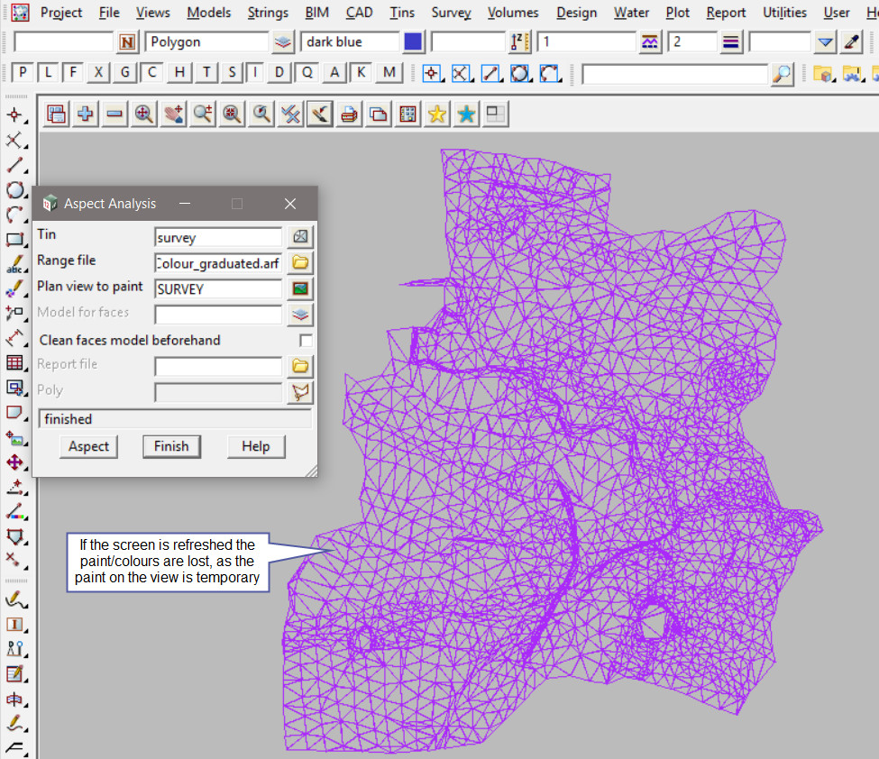Click the zoom-in plus icon in view toolbar
This screenshot has width=879, height=759.
tap(86, 114)
